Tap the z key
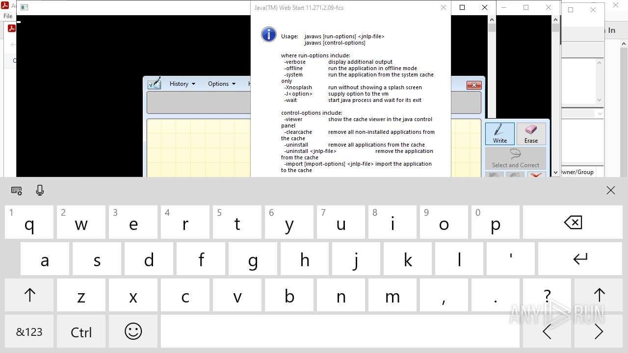The width and height of the screenshot is (628, 353). point(81,295)
